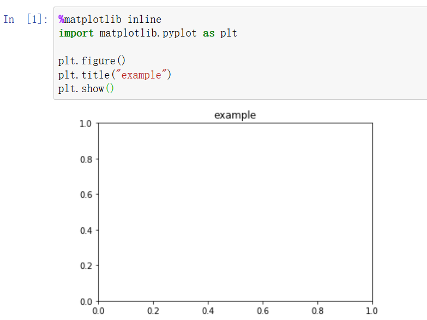This screenshot has height=320, width=427.
Task: Click the x-axis tick label 0.6
Action: tap(262, 311)
